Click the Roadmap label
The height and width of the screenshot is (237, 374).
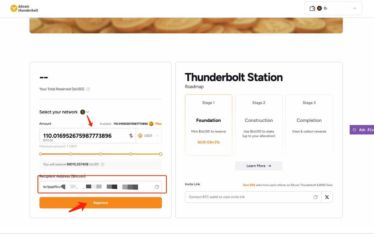[x=194, y=87]
